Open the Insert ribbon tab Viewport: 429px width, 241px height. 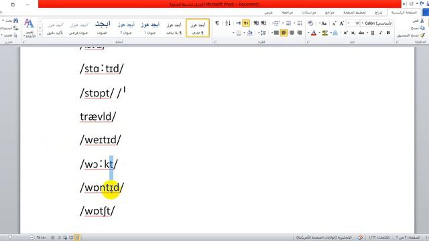[378, 13]
